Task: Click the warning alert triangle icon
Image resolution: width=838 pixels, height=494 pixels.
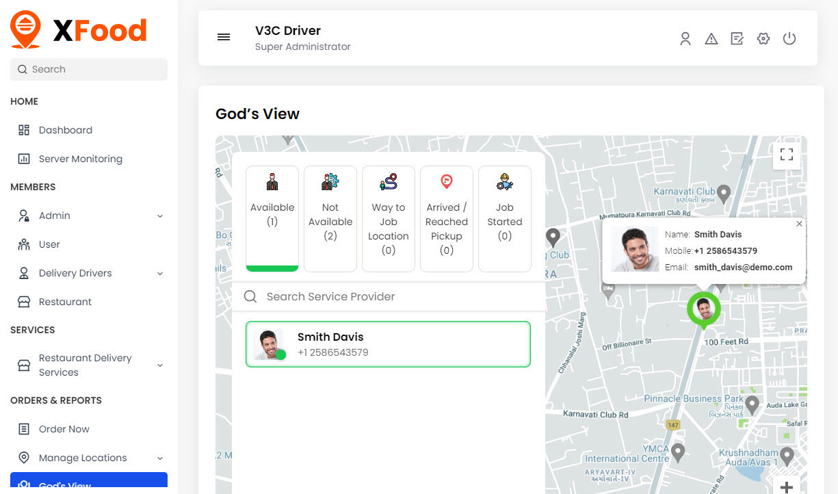Action: [x=711, y=39]
